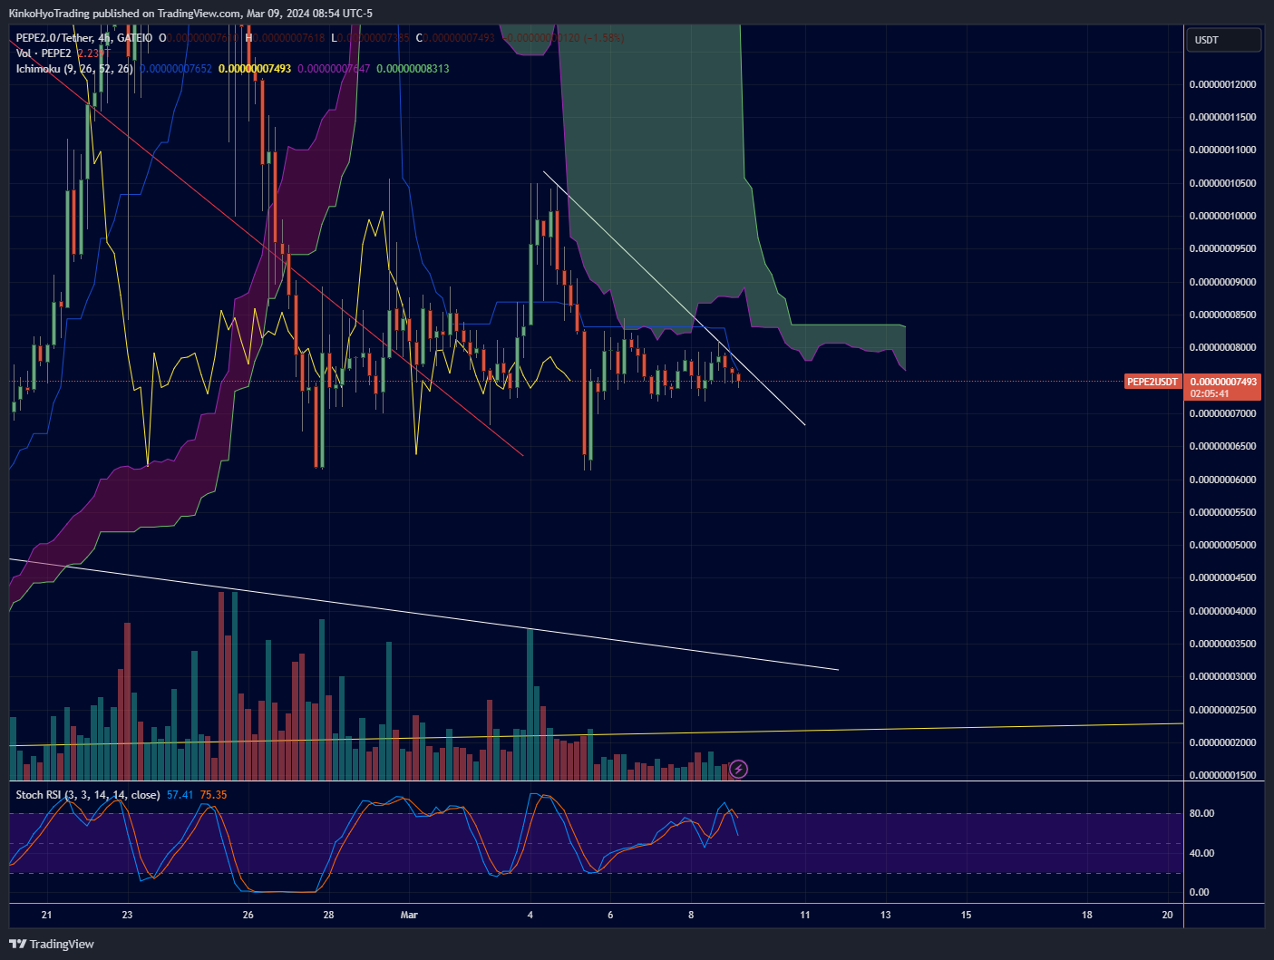Viewport: 1274px width, 960px height.
Task: Click the Stoch RSI D value 75.35
Action: point(213,795)
